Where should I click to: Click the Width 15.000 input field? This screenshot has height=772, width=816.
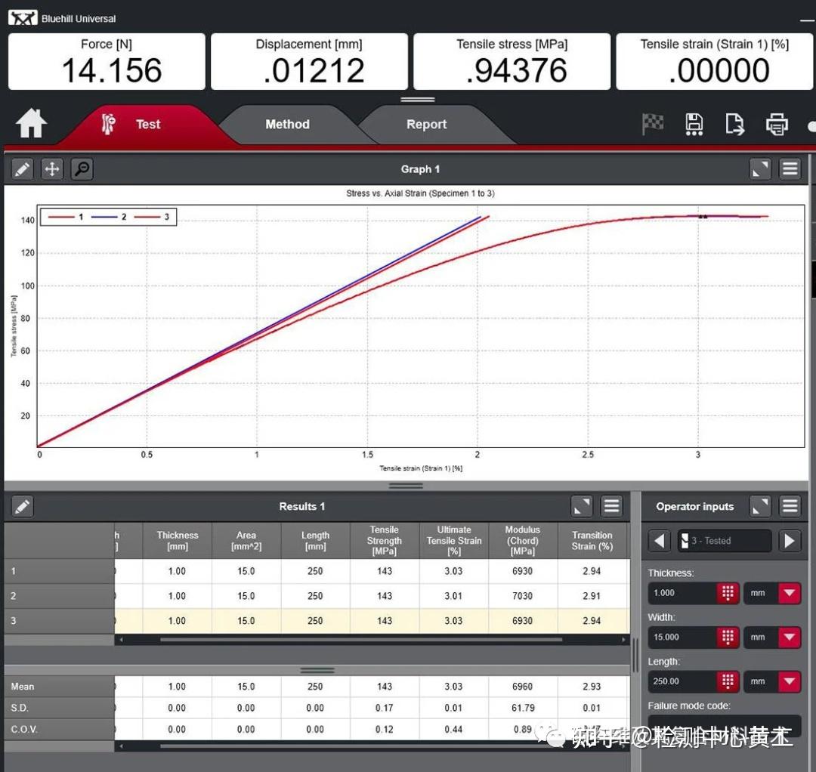[682, 638]
